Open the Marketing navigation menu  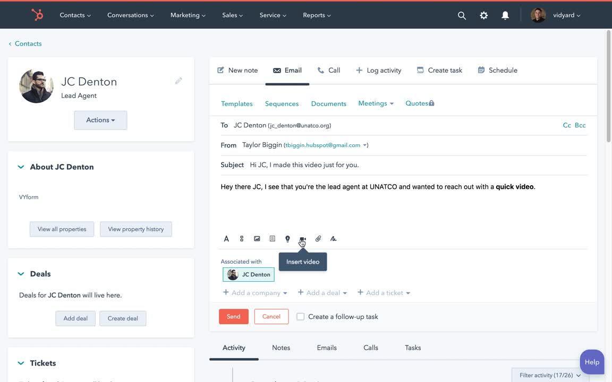tap(188, 15)
